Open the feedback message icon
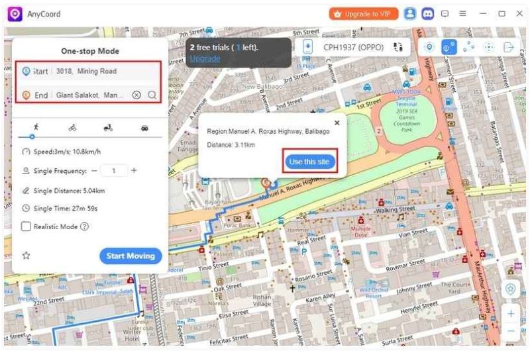 coord(445,13)
